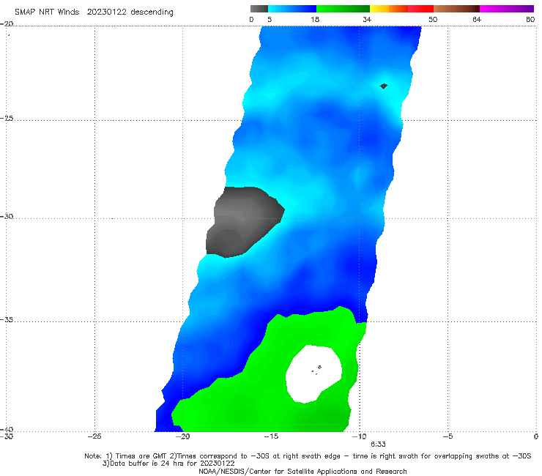The image size is (542, 476).
Task: Click the date '20230122' in the title
Action: [x=106, y=12]
